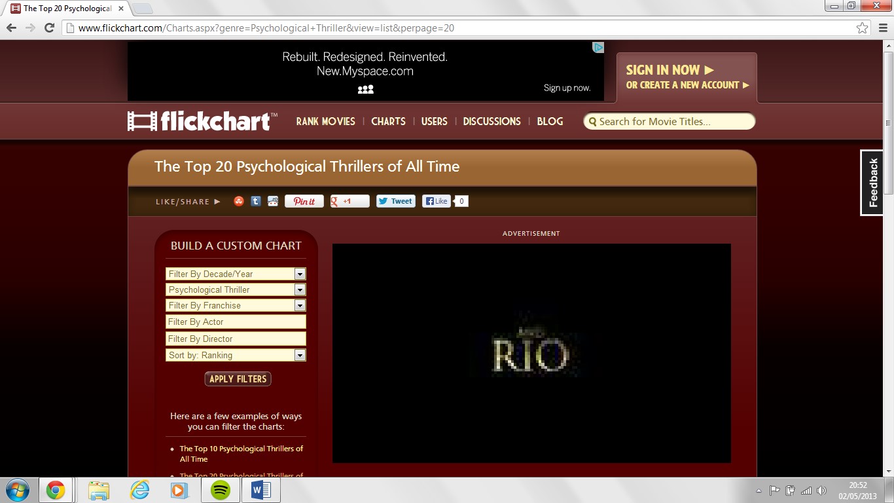Go back in Chrome
Viewport: 894px width, 503px height.
coord(12,28)
